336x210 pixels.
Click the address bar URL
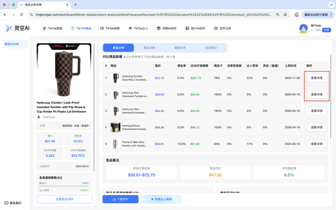point(154,15)
